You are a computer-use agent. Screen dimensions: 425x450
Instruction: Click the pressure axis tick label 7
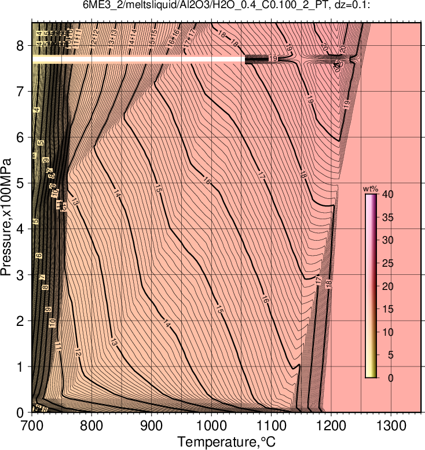pos(20,92)
